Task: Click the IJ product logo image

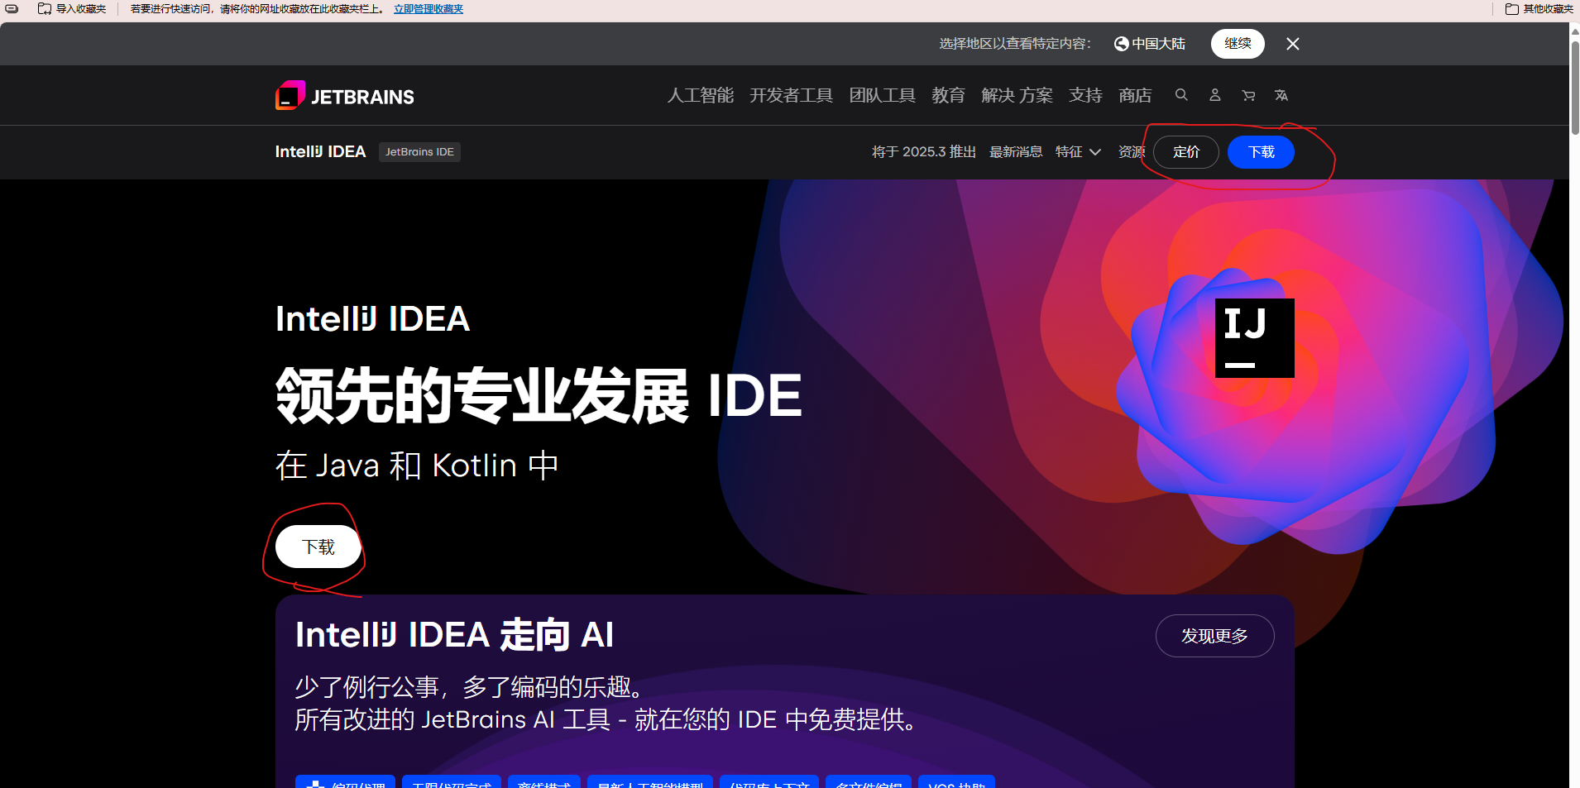Action: tap(1254, 338)
